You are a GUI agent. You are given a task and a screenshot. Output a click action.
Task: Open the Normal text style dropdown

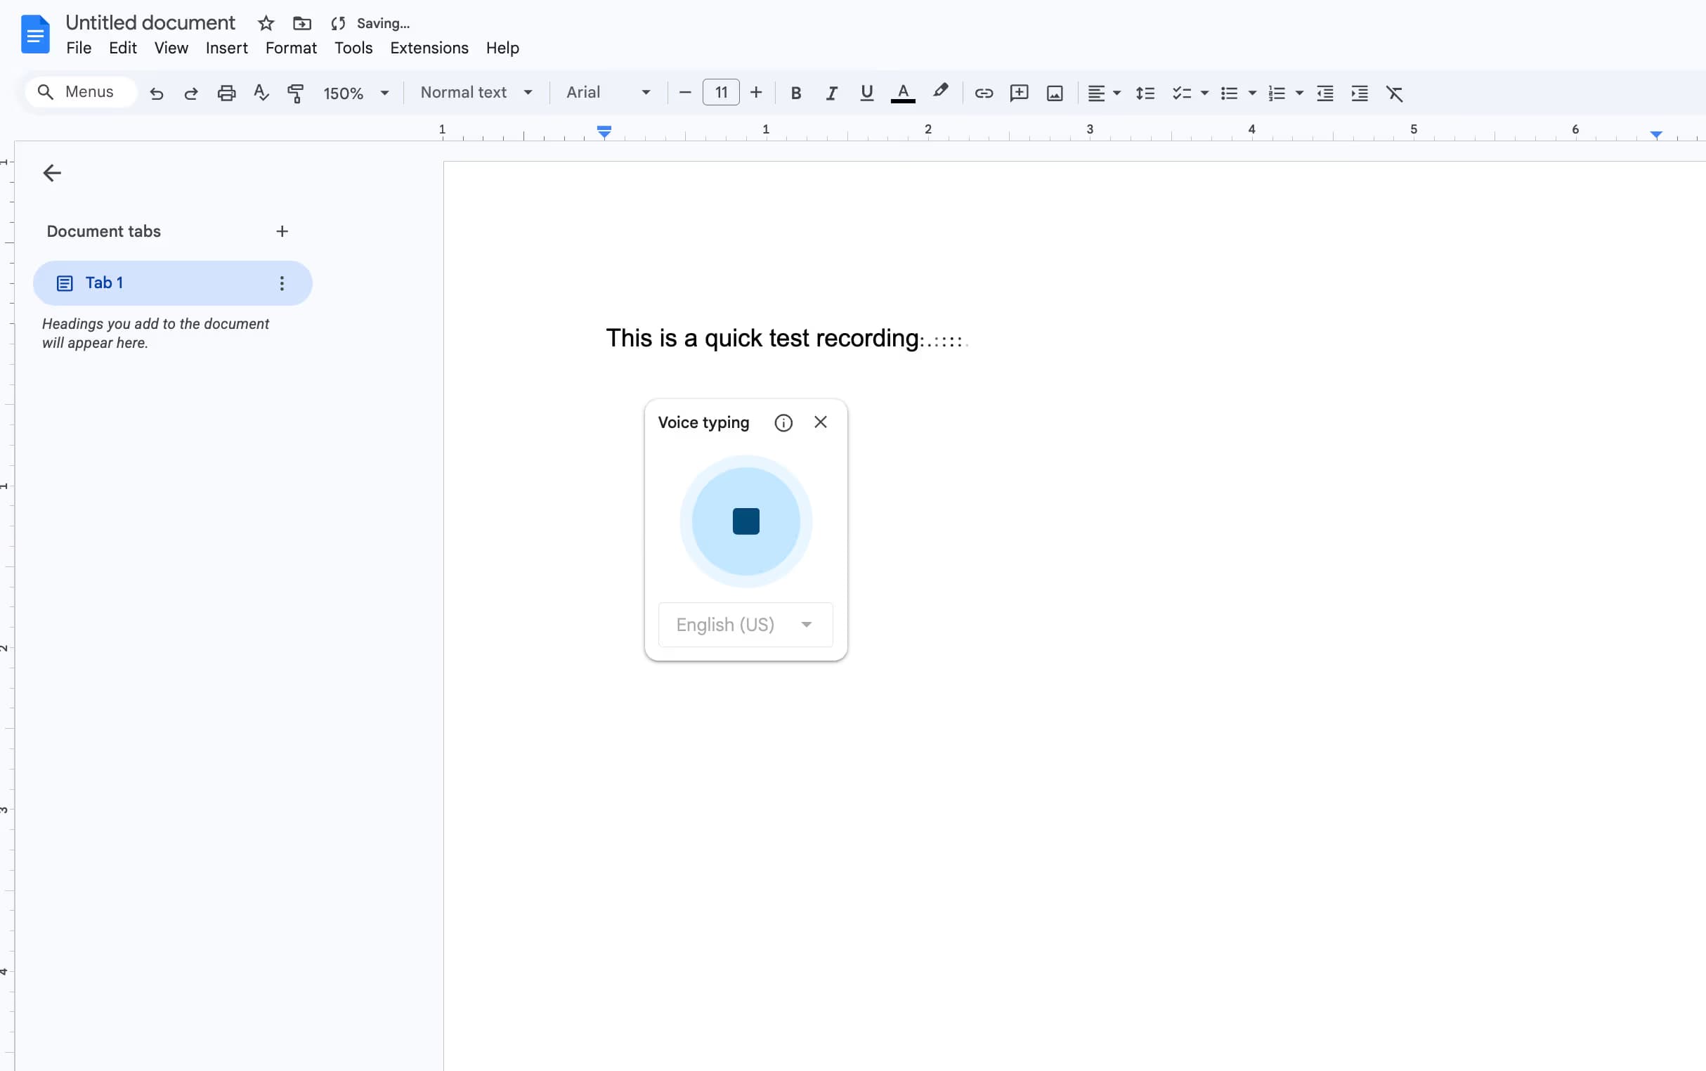(476, 92)
